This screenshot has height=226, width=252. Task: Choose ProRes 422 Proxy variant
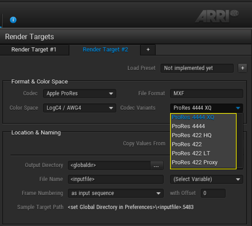pyautogui.click(x=203, y=162)
